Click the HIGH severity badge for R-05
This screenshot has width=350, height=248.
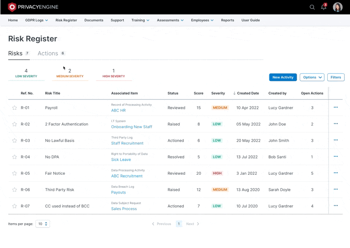217,173
